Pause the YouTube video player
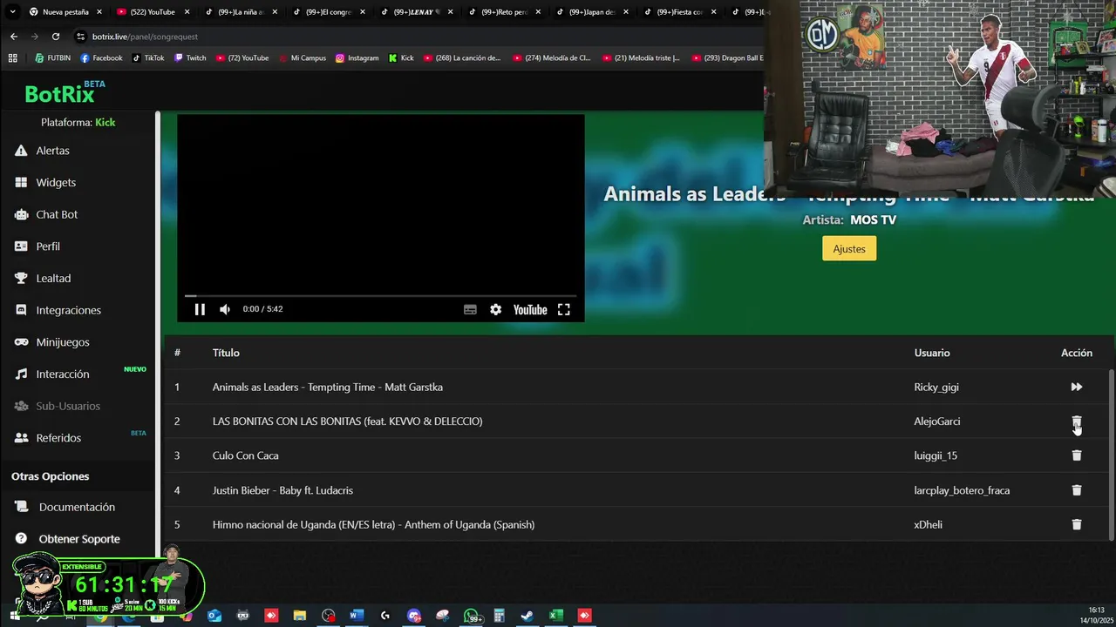Screen dimensions: 1116x627 [200, 309]
